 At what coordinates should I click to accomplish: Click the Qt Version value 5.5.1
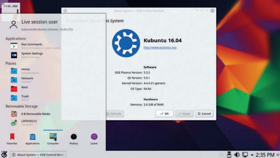[147, 78]
